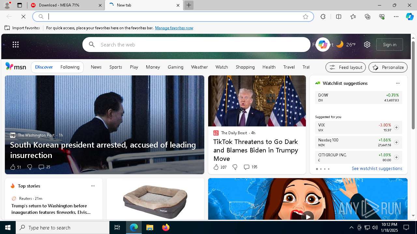The width and height of the screenshot is (417, 234).
Task: Open the Edge profile icon
Action: pyautogui.click(x=7, y=5)
